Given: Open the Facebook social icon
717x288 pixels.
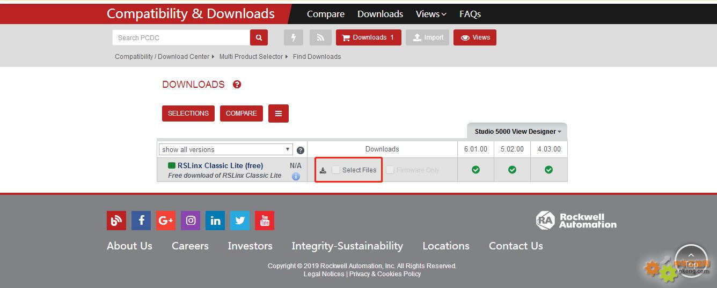Looking at the screenshot, I should (141, 220).
